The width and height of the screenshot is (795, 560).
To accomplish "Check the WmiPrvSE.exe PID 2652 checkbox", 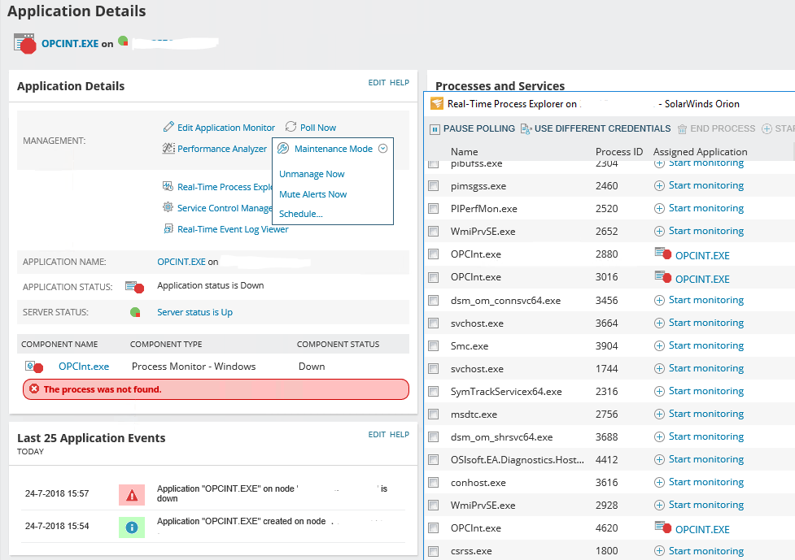I will 434,232.
